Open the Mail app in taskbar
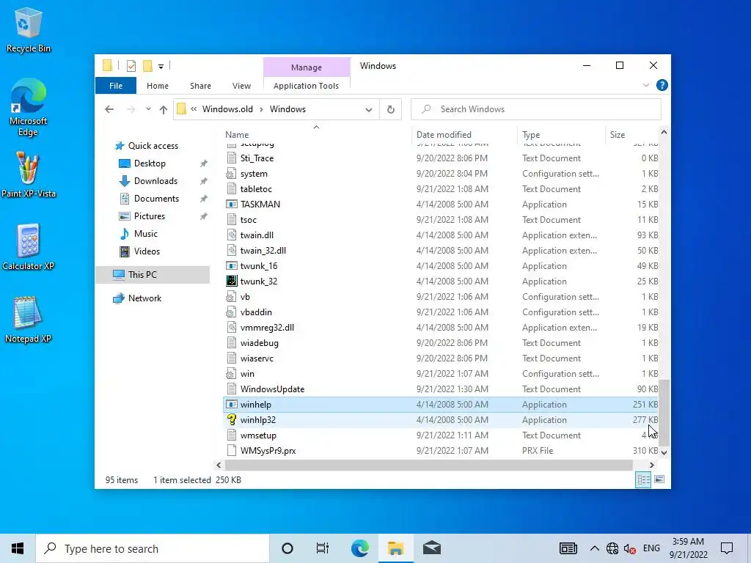 pyautogui.click(x=431, y=548)
